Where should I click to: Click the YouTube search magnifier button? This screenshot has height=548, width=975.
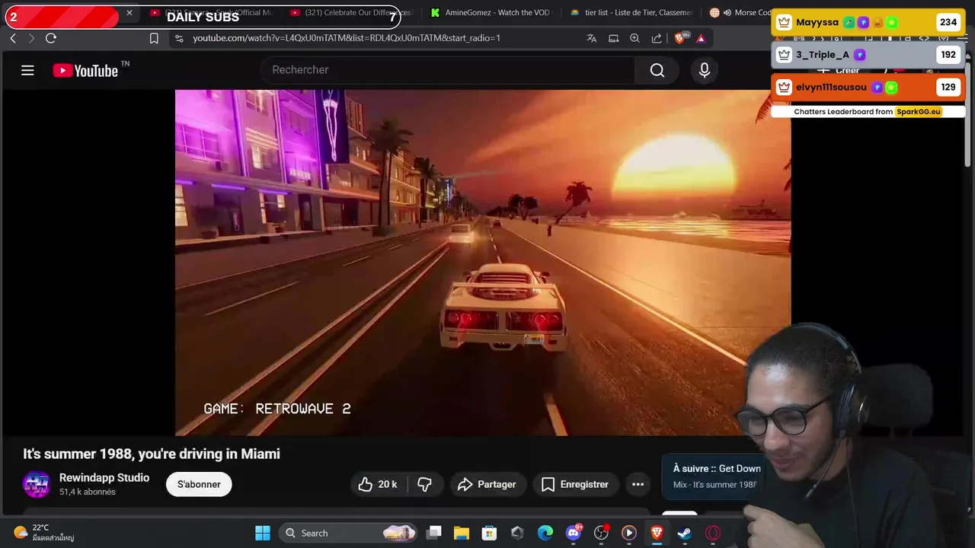657,70
